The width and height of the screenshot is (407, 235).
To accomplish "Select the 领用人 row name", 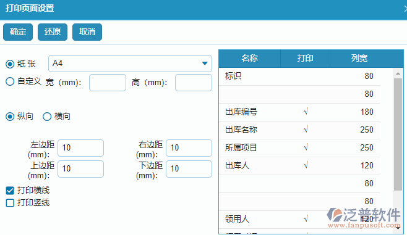I will (238, 219).
